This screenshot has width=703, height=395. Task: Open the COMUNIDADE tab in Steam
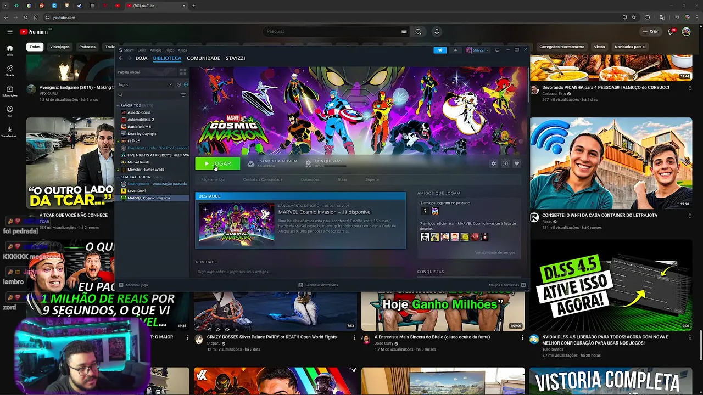(x=203, y=58)
